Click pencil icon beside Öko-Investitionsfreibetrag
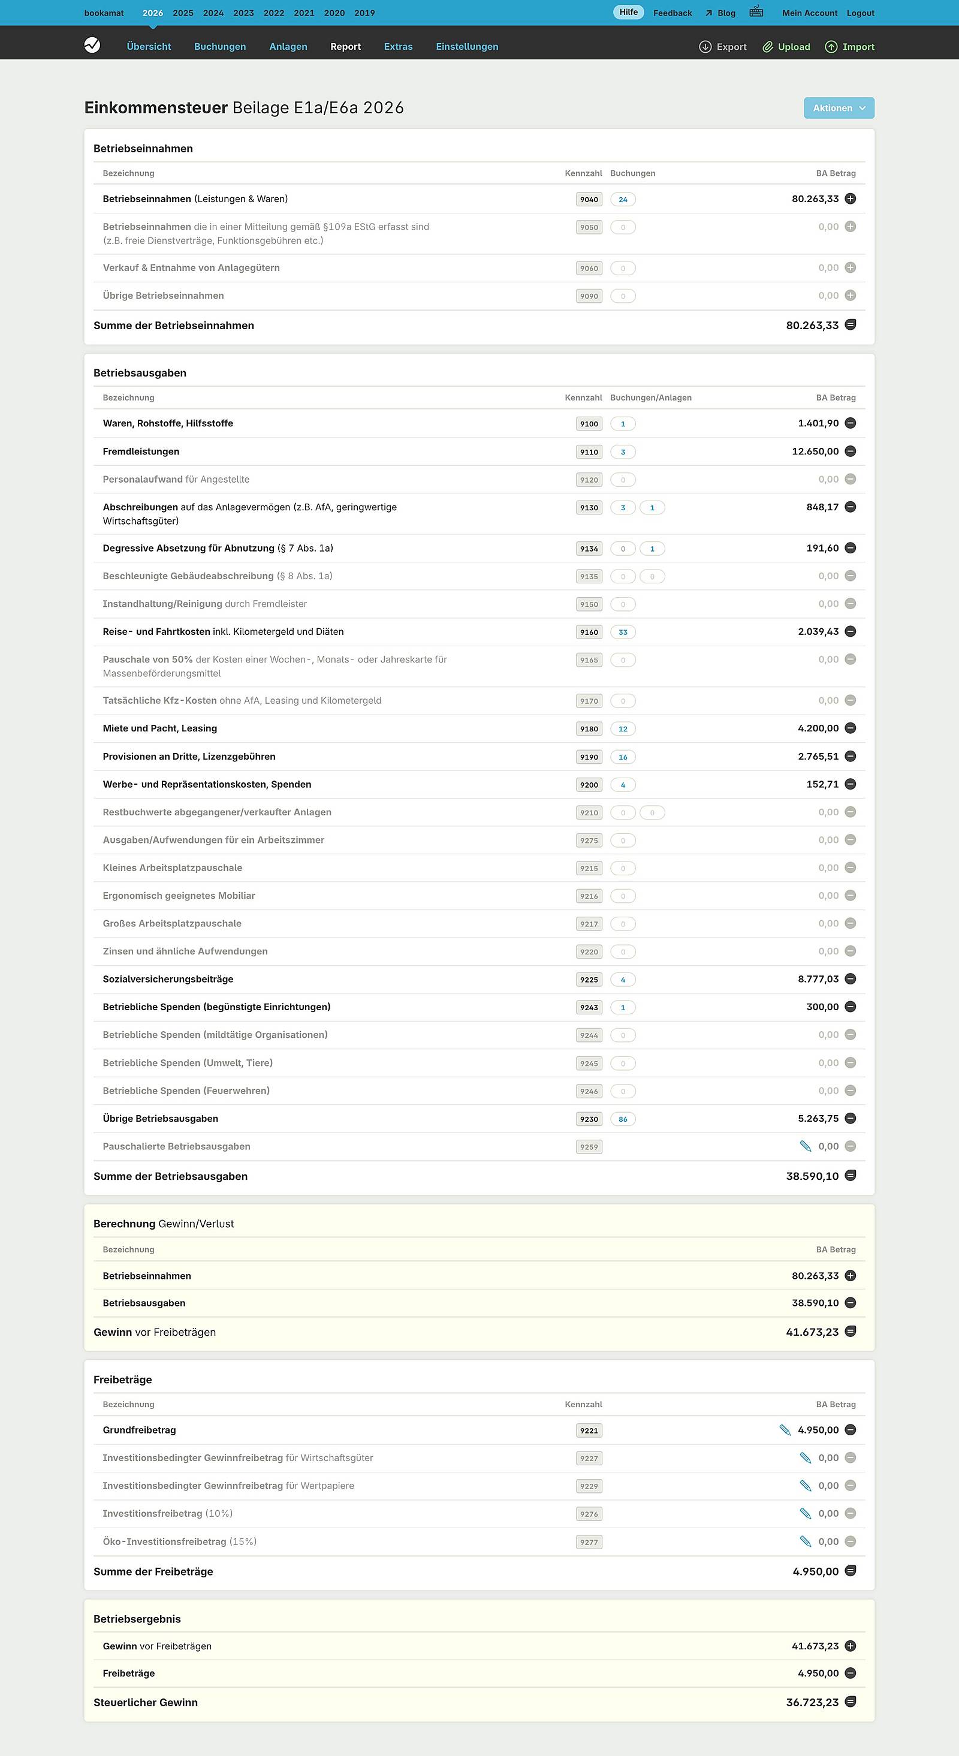The height and width of the screenshot is (1756, 959). pos(806,1541)
